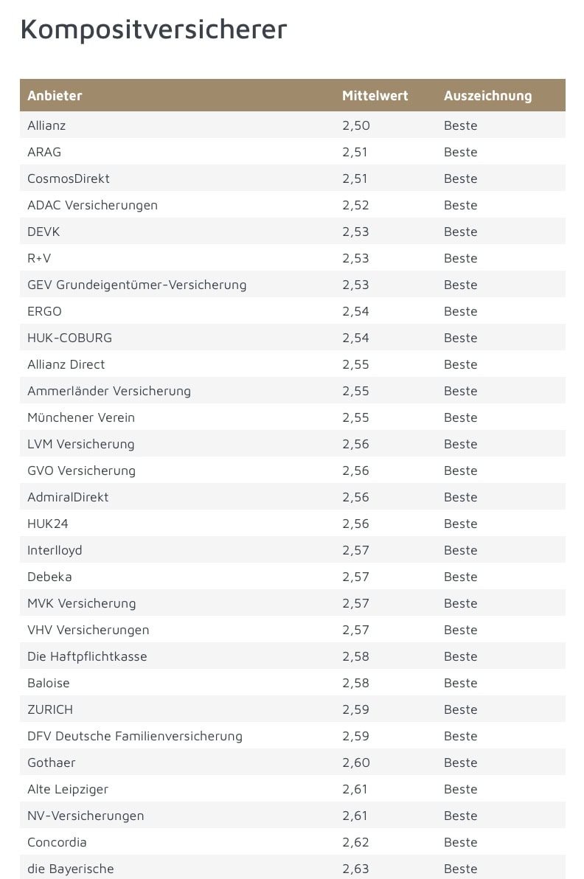
Task: Click the Kompositversicherer heading
Action: point(153,29)
